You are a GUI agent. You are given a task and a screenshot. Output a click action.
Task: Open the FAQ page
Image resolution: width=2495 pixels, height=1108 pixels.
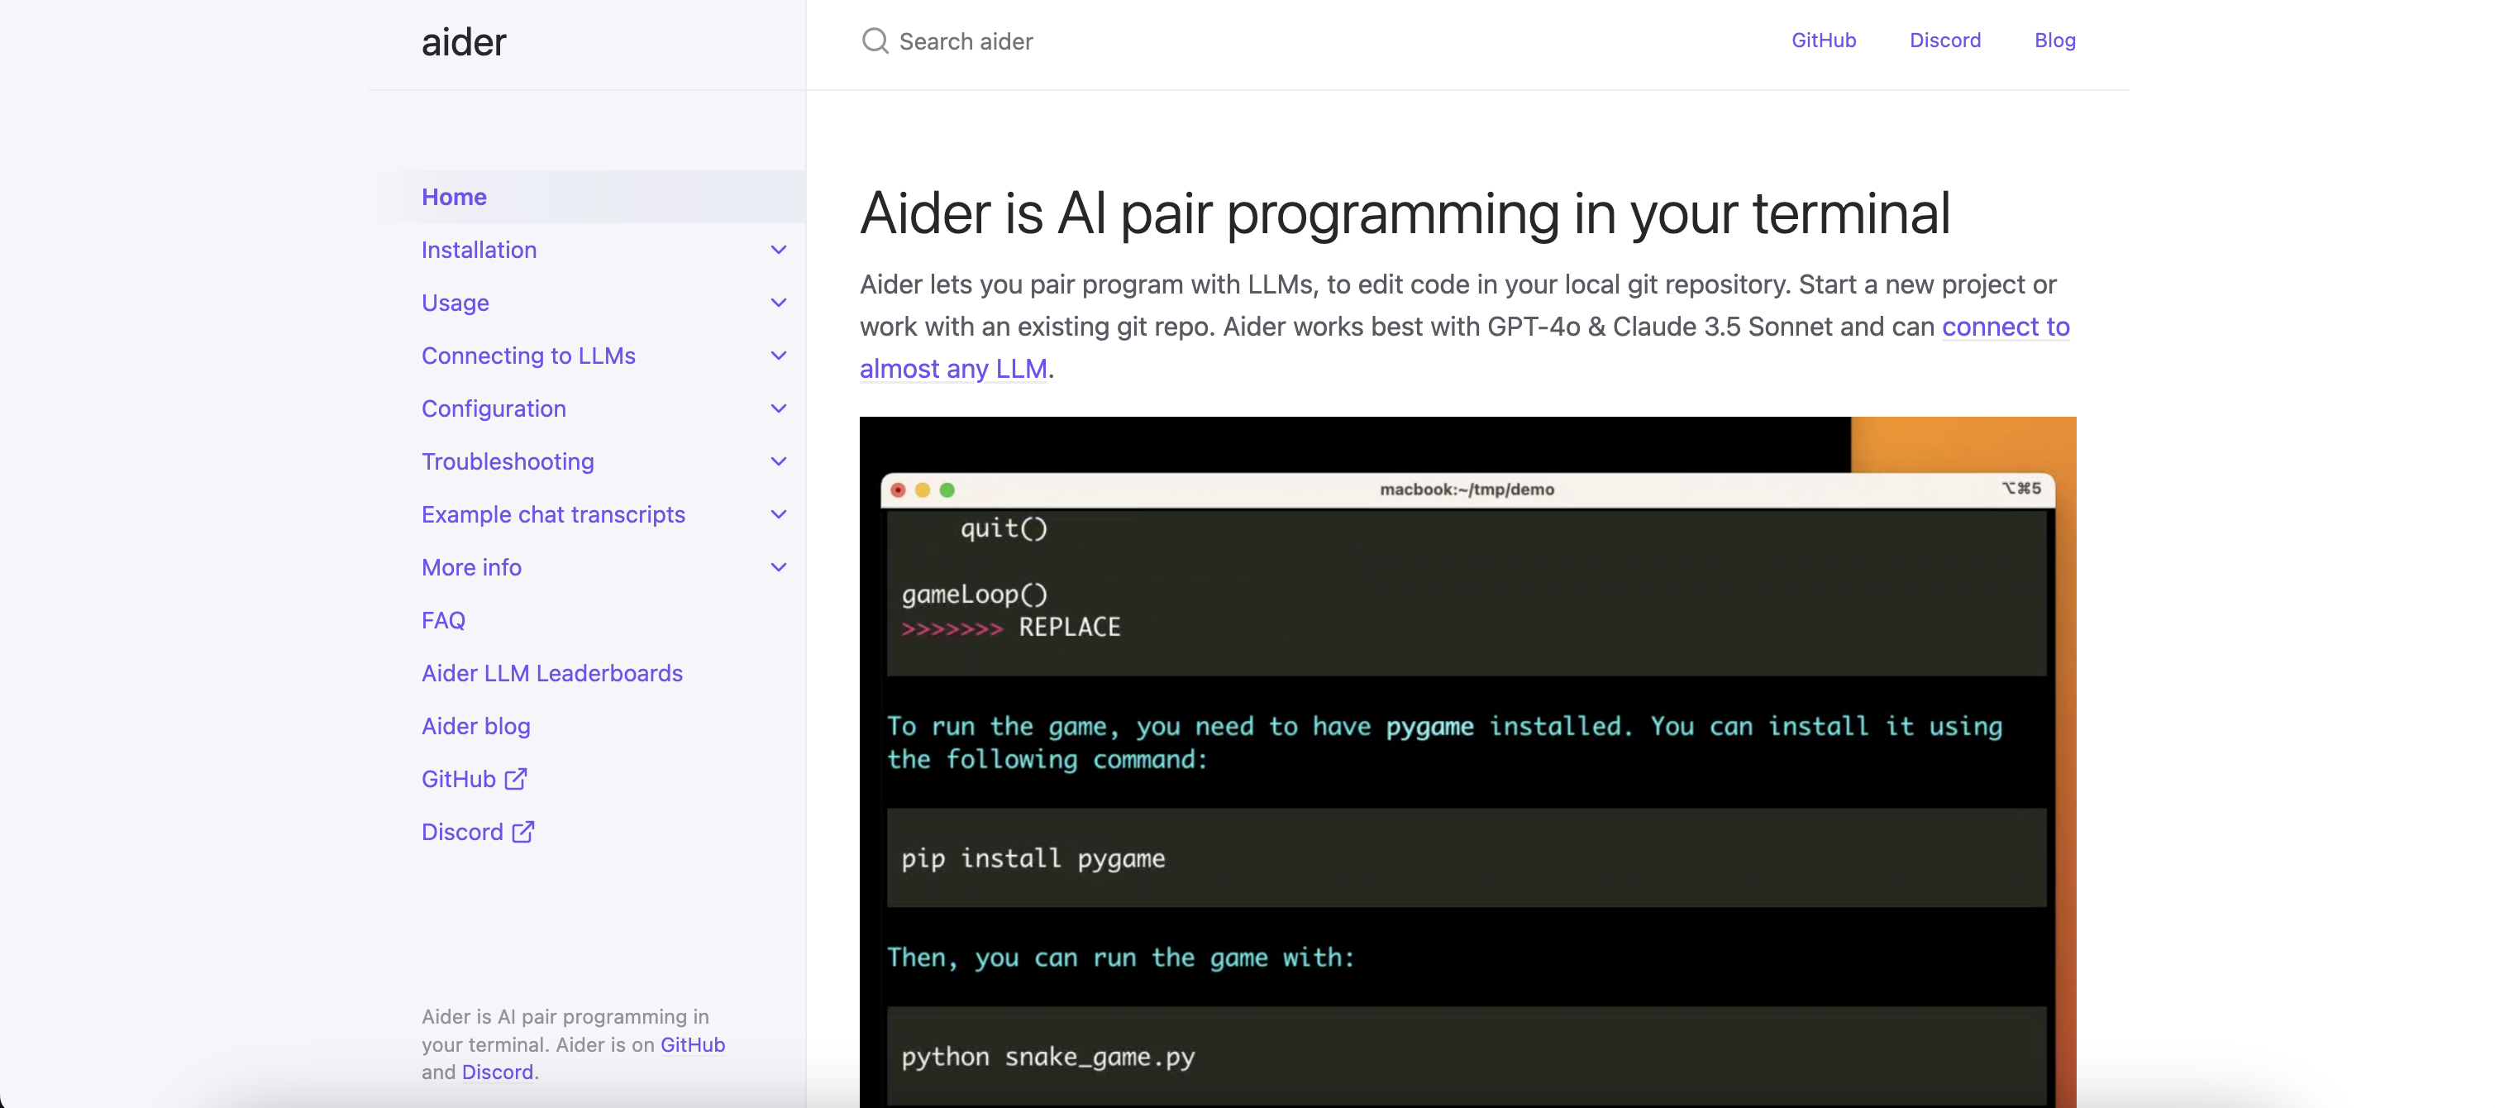point(444,620)
